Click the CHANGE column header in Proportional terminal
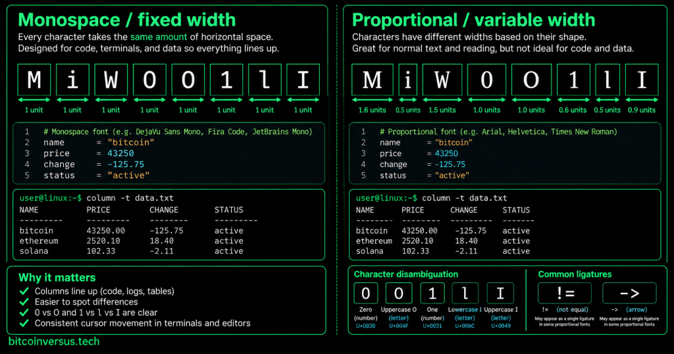 pos(464,210)
